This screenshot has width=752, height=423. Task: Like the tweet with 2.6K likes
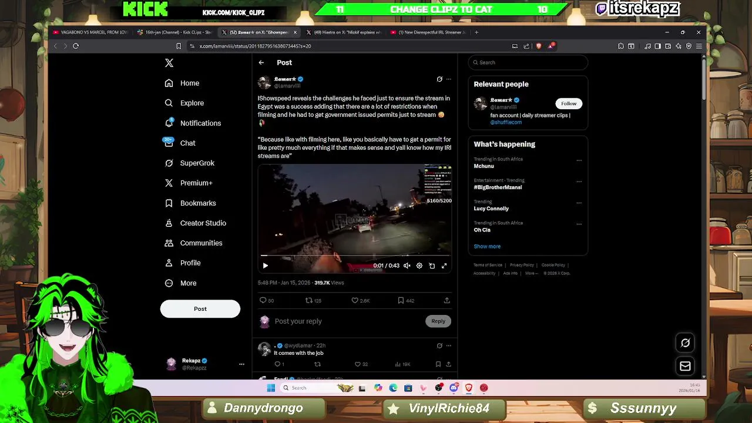pos(360,301)
